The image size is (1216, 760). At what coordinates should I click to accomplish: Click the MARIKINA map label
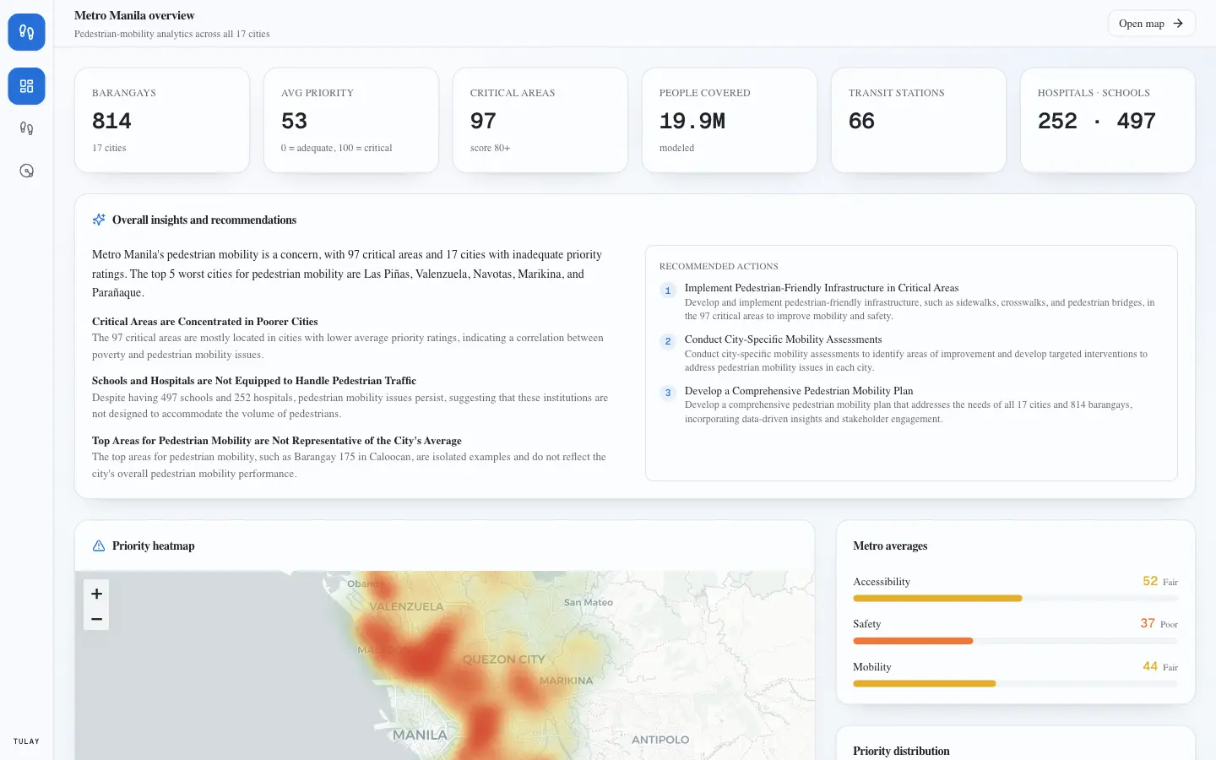[x=566, y=681]
